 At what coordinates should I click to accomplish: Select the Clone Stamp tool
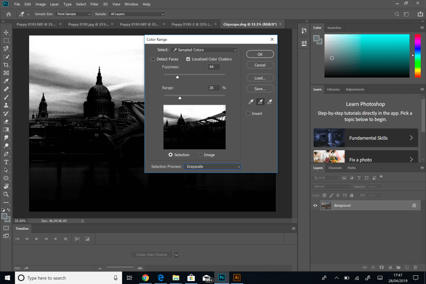pos(6,105)
